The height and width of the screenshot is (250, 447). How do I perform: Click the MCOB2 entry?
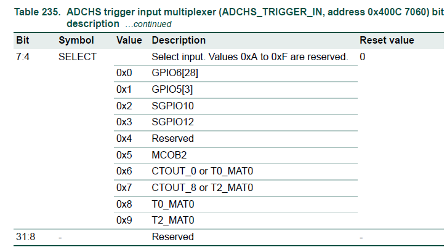[169, 155]
